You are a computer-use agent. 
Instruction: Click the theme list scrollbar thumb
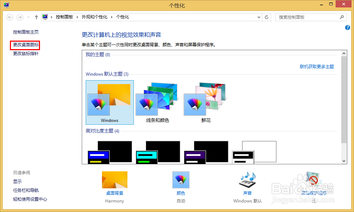click(x=344, y=100)
